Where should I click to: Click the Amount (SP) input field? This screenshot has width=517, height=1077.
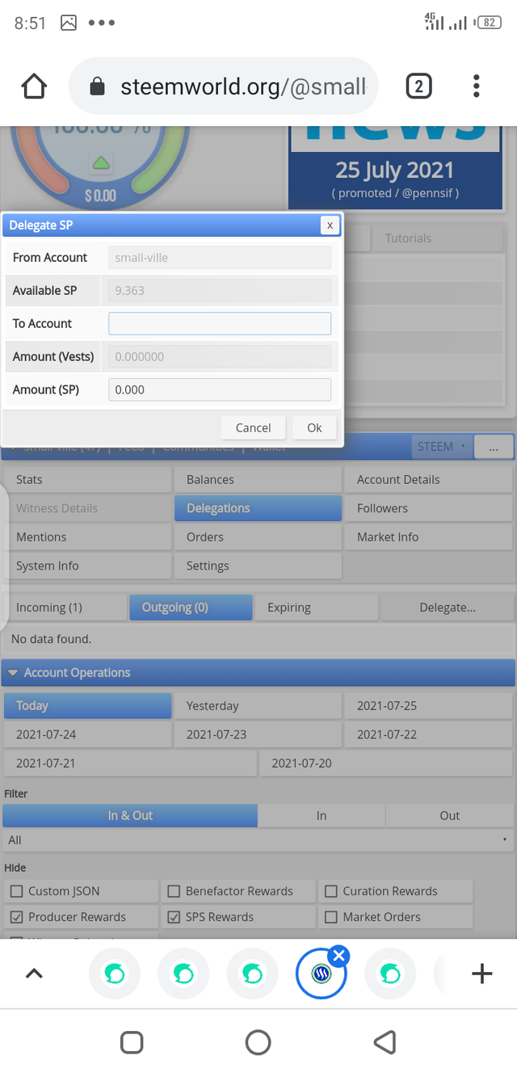[x=220, y=389]
